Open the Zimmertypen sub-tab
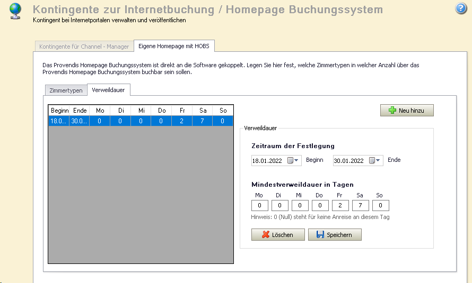Screen dimensions: 472x283 coord(66,90)
